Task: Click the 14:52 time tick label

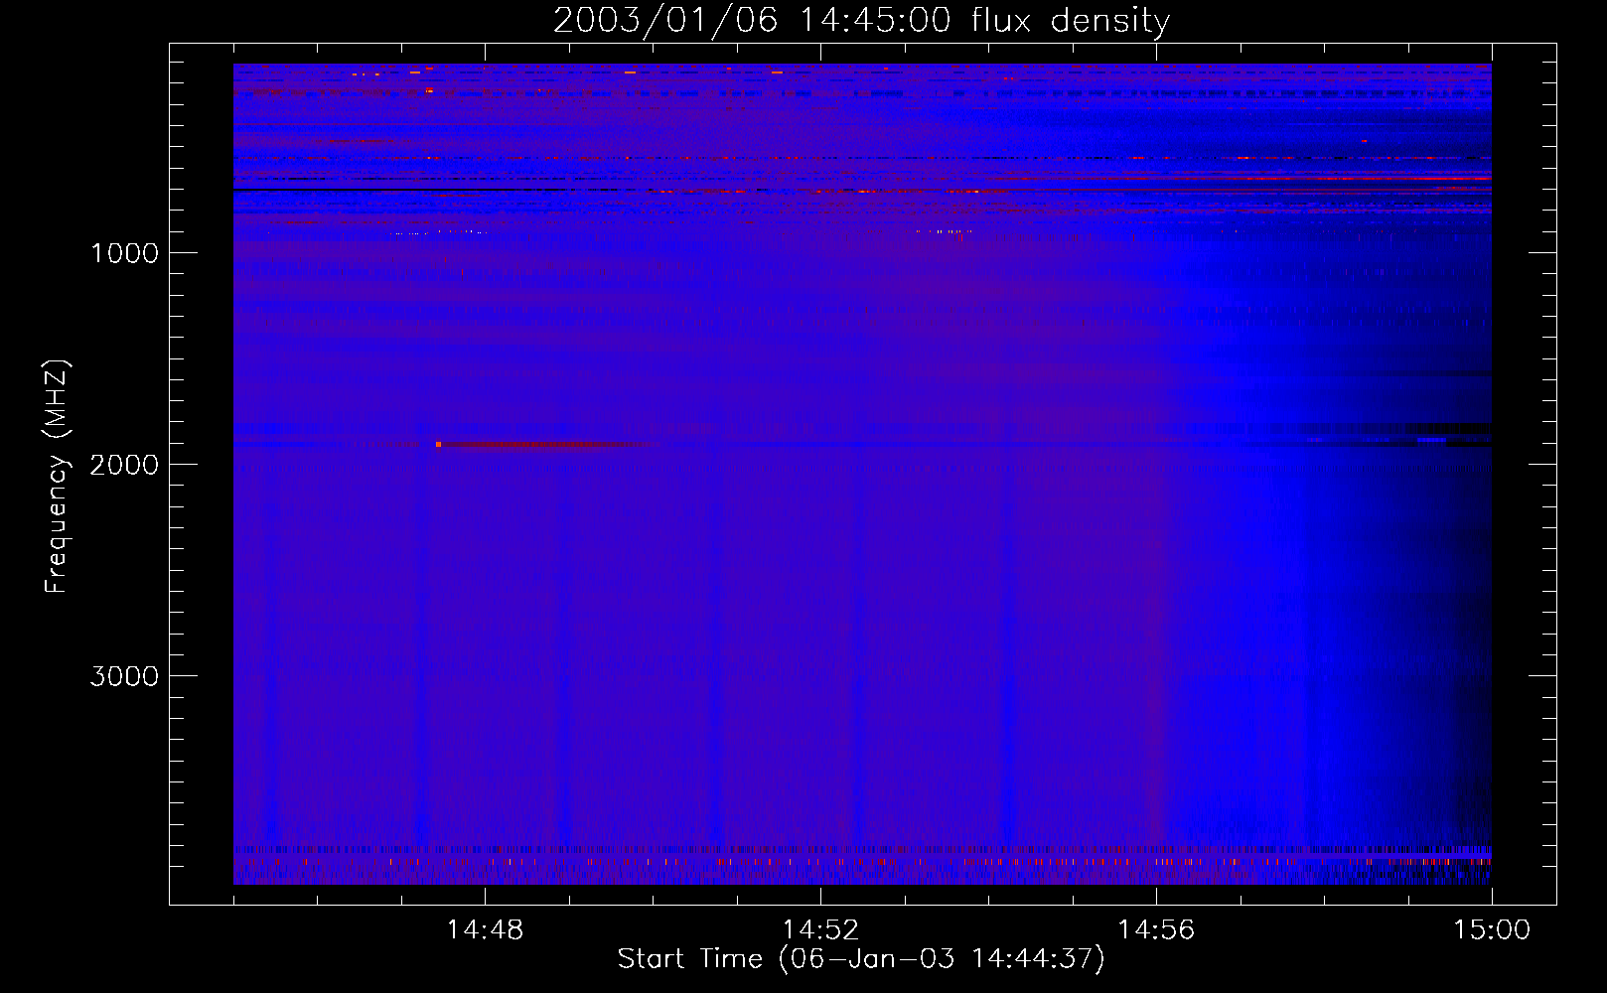Action: point(820,930)
